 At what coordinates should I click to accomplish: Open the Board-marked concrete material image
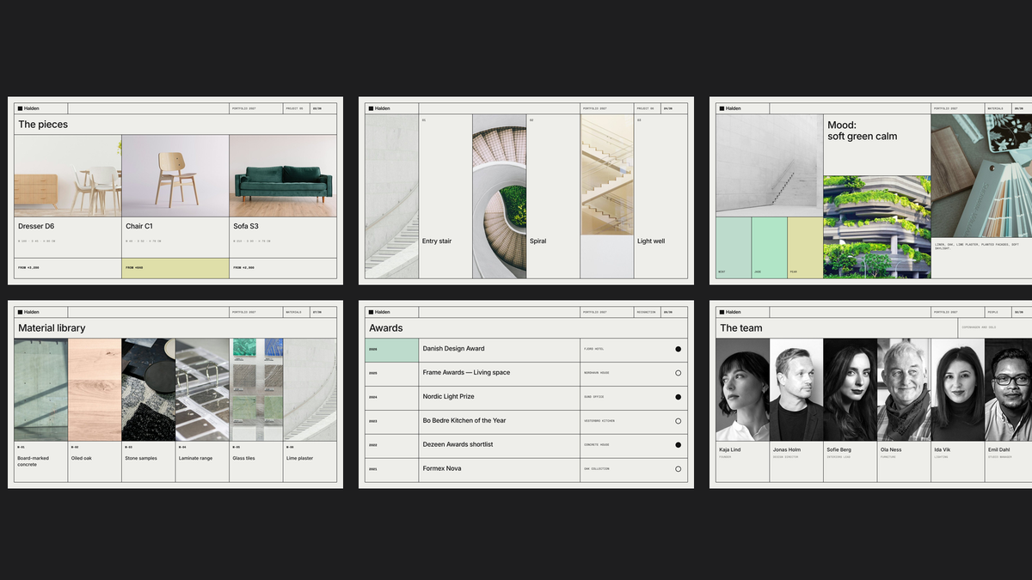tap(40, 389)
